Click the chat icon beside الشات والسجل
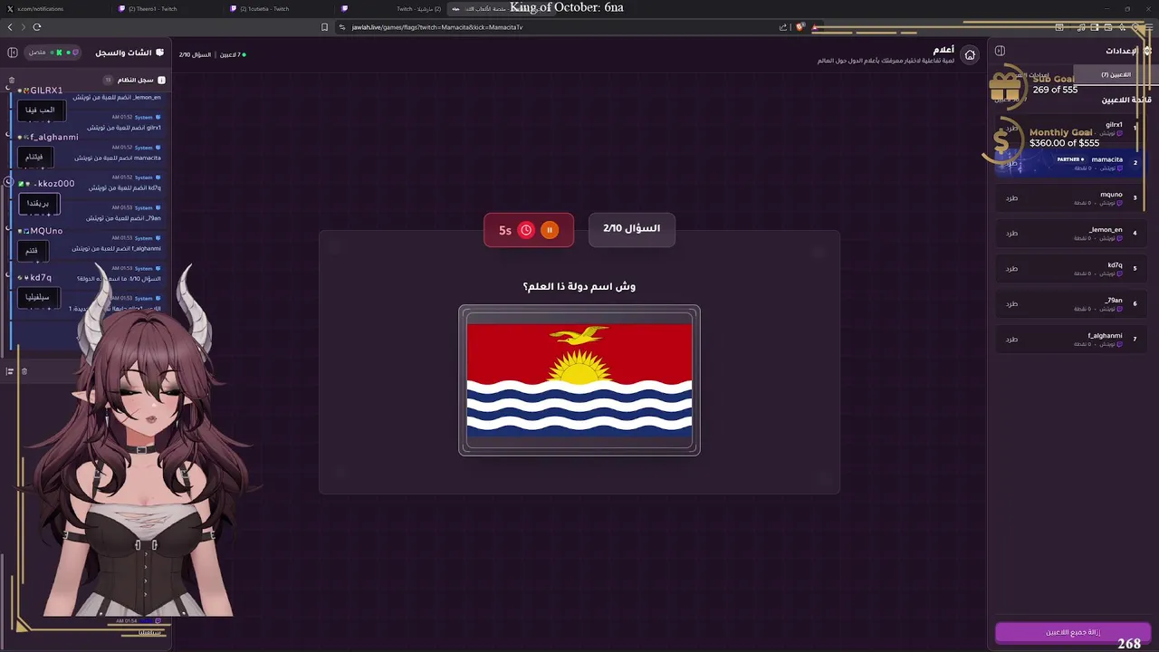 160,53
